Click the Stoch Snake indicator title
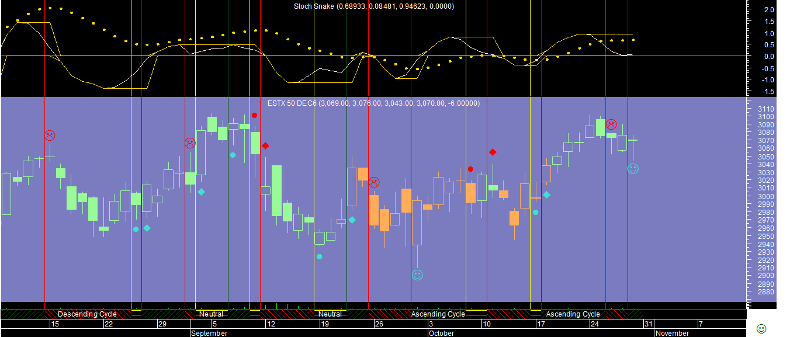Screen dimensions: 790x337 click(373, 6)
